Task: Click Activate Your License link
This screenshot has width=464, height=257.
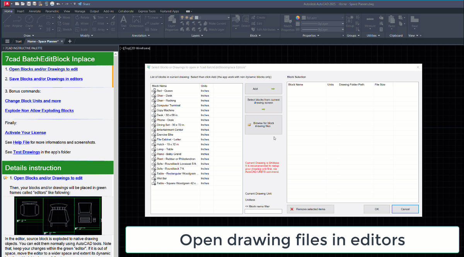Action: tap(26, 133)
